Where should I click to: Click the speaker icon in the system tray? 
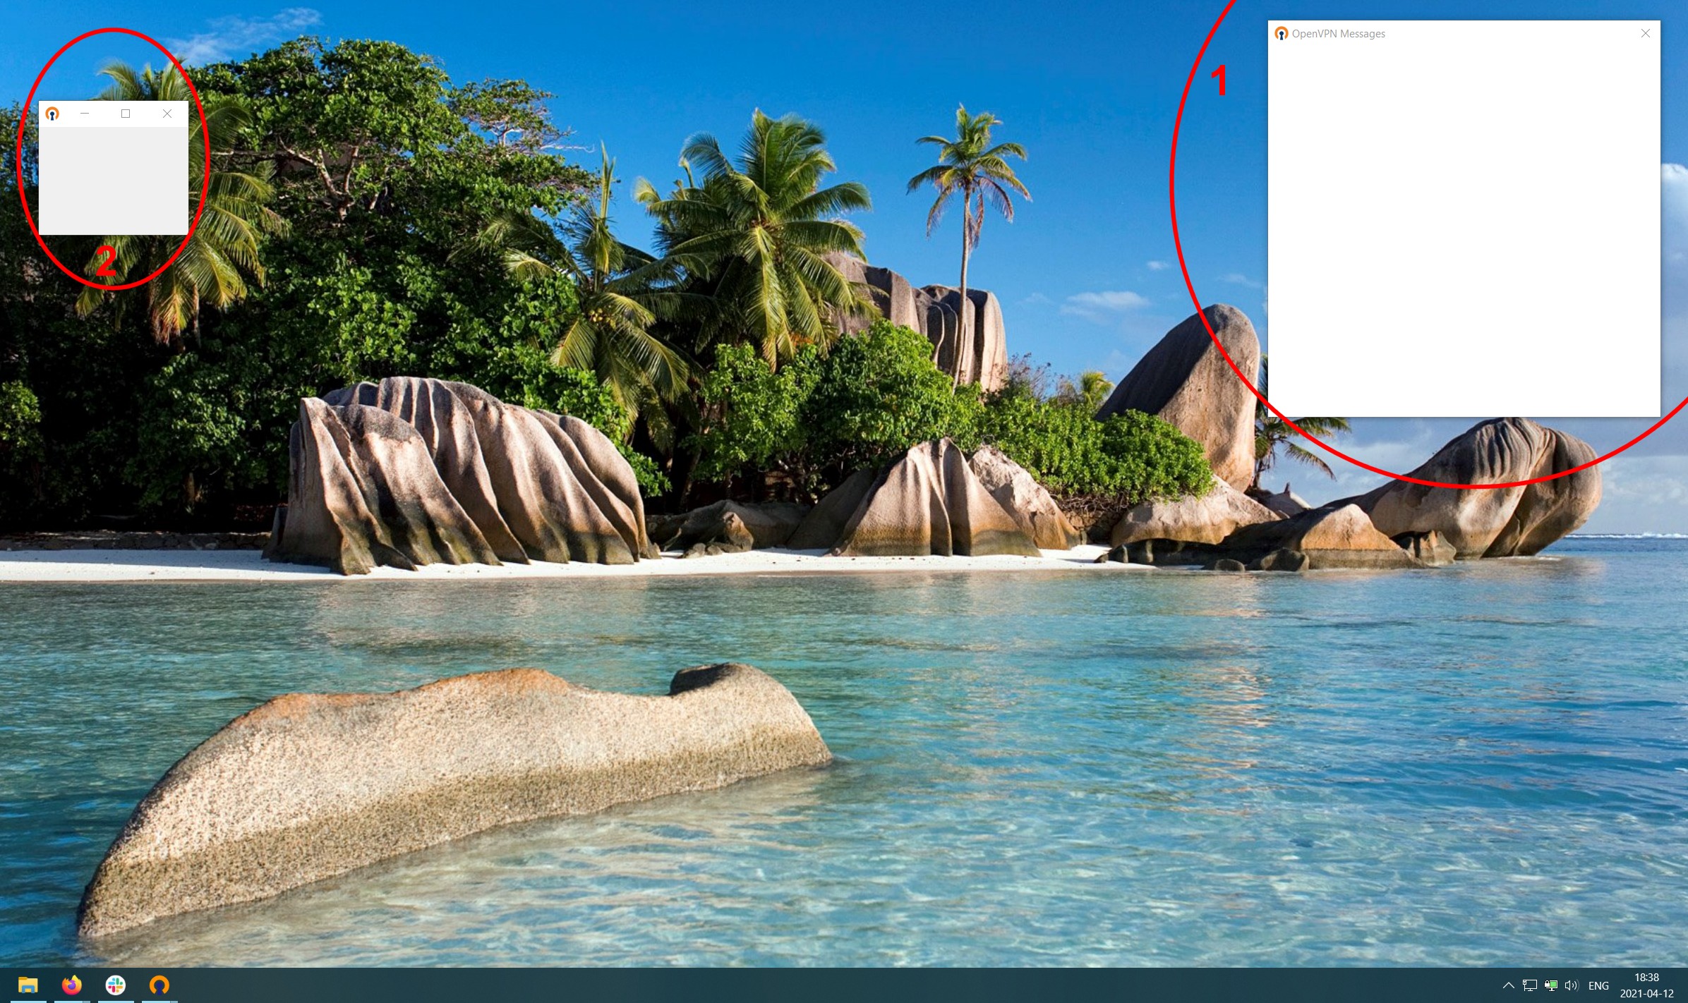1570,986
